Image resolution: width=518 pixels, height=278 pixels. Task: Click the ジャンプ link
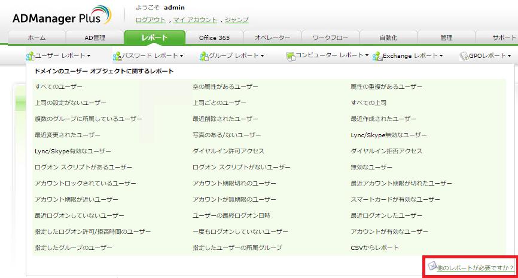(236, 20)
